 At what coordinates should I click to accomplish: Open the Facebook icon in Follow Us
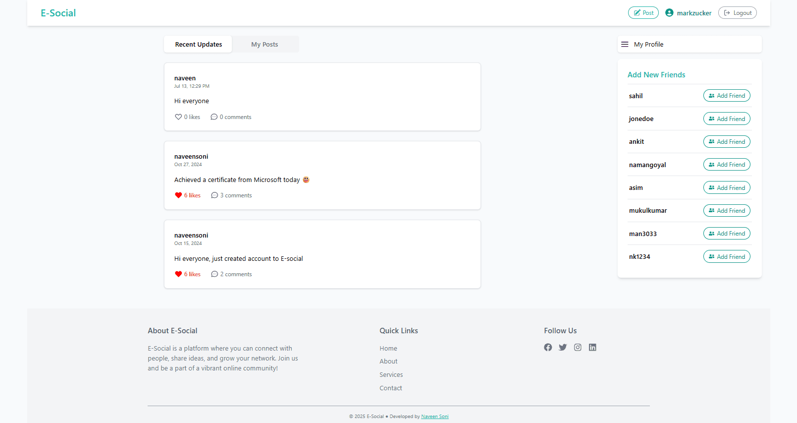[x=548, y=347]
